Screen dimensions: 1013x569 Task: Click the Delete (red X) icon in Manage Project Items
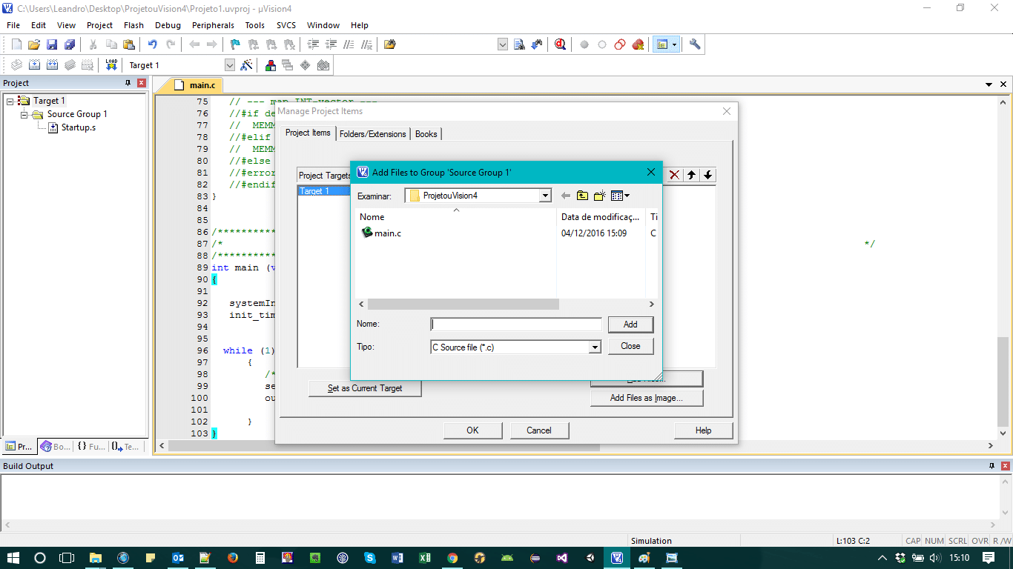(x=675, y=175)
